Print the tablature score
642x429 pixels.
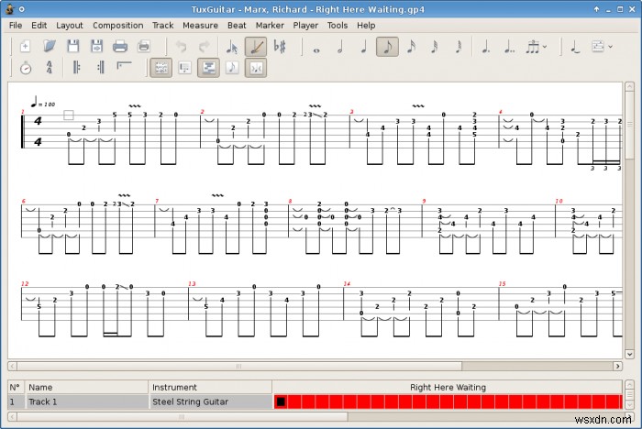pyautogui.click(x=120, y=46)
